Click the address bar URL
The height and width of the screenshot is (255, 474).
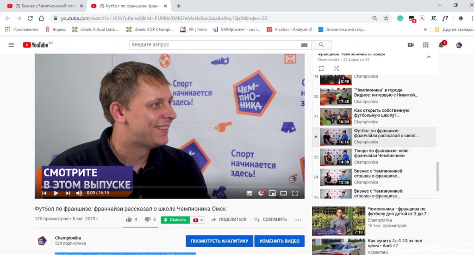[x=164, y=18]
